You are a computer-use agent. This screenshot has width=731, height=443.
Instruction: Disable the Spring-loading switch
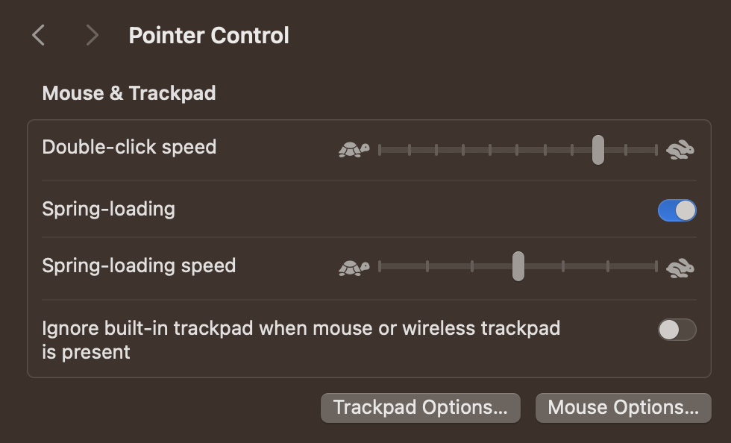coord(677,210)
